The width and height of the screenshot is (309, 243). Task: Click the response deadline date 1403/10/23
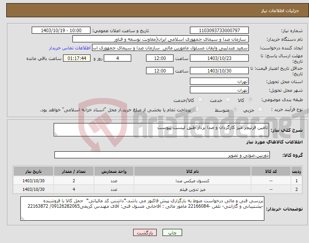point(219,58)
